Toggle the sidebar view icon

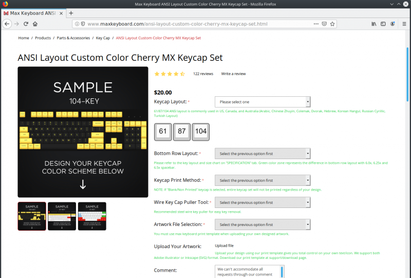(x=383, y=24)
